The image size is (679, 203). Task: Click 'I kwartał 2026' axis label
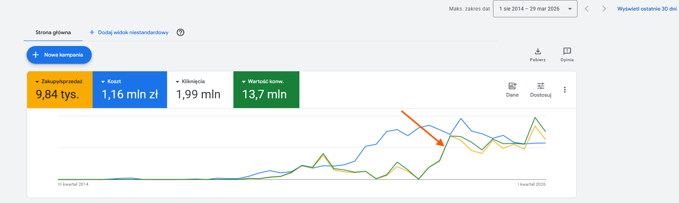[532, 184]
